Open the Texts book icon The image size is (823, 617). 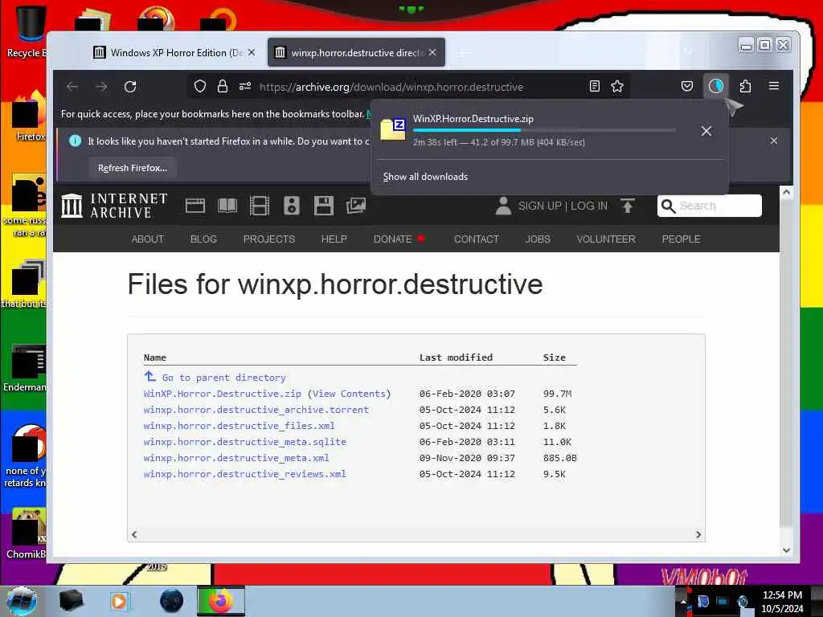227,205
